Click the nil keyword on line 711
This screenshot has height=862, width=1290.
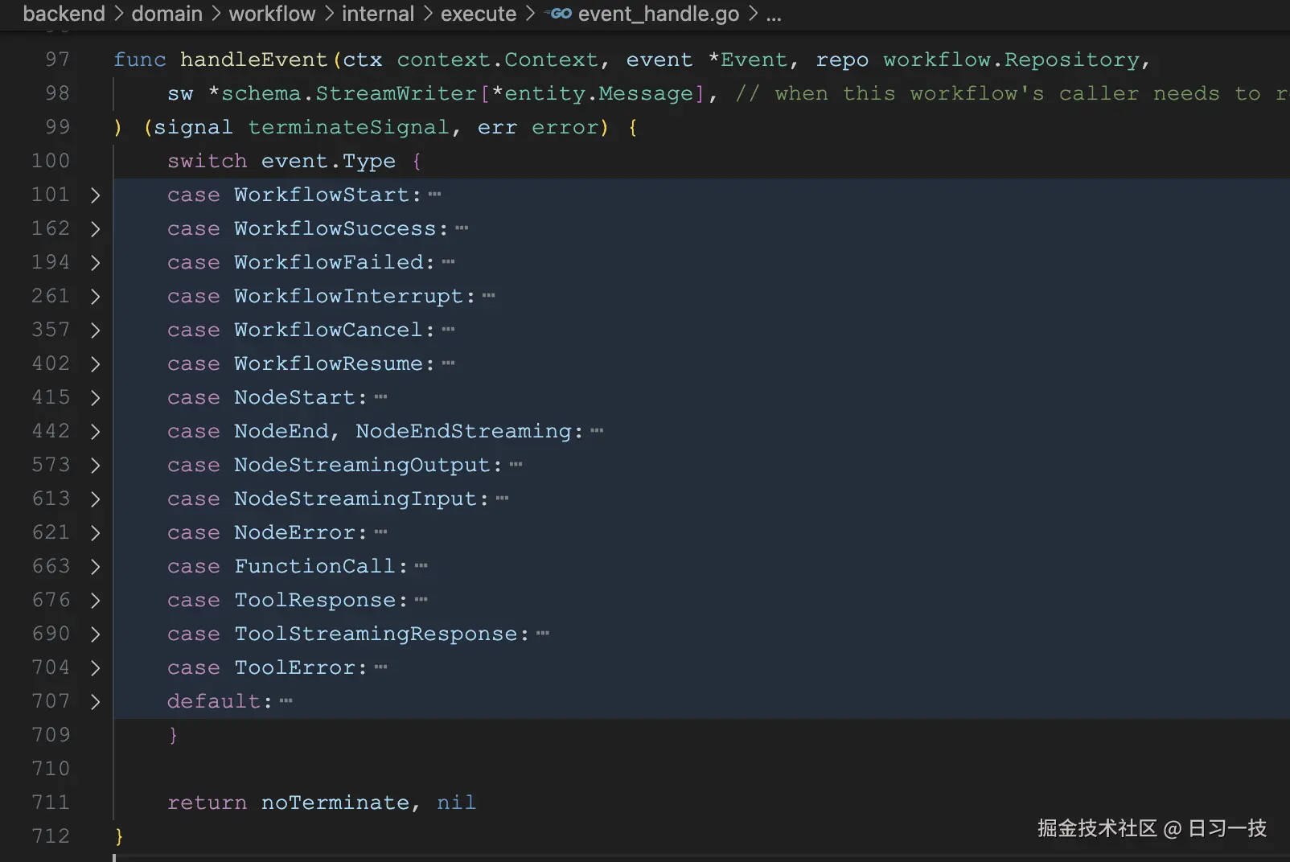click(x=456, y=802)
